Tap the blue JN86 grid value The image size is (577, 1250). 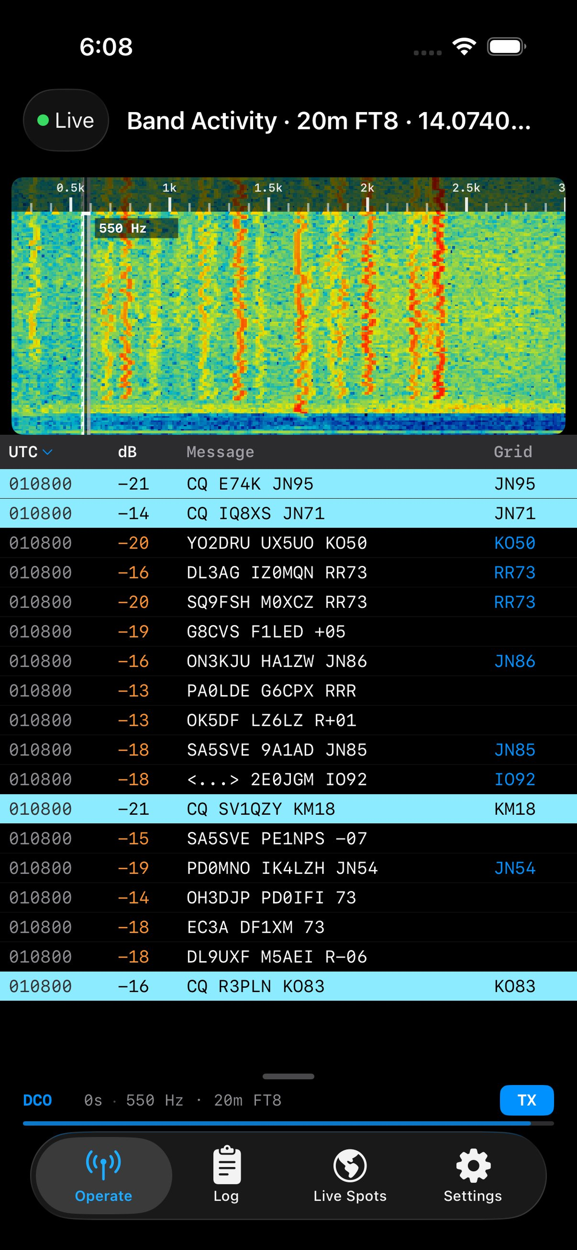click(x=514, y=661)
